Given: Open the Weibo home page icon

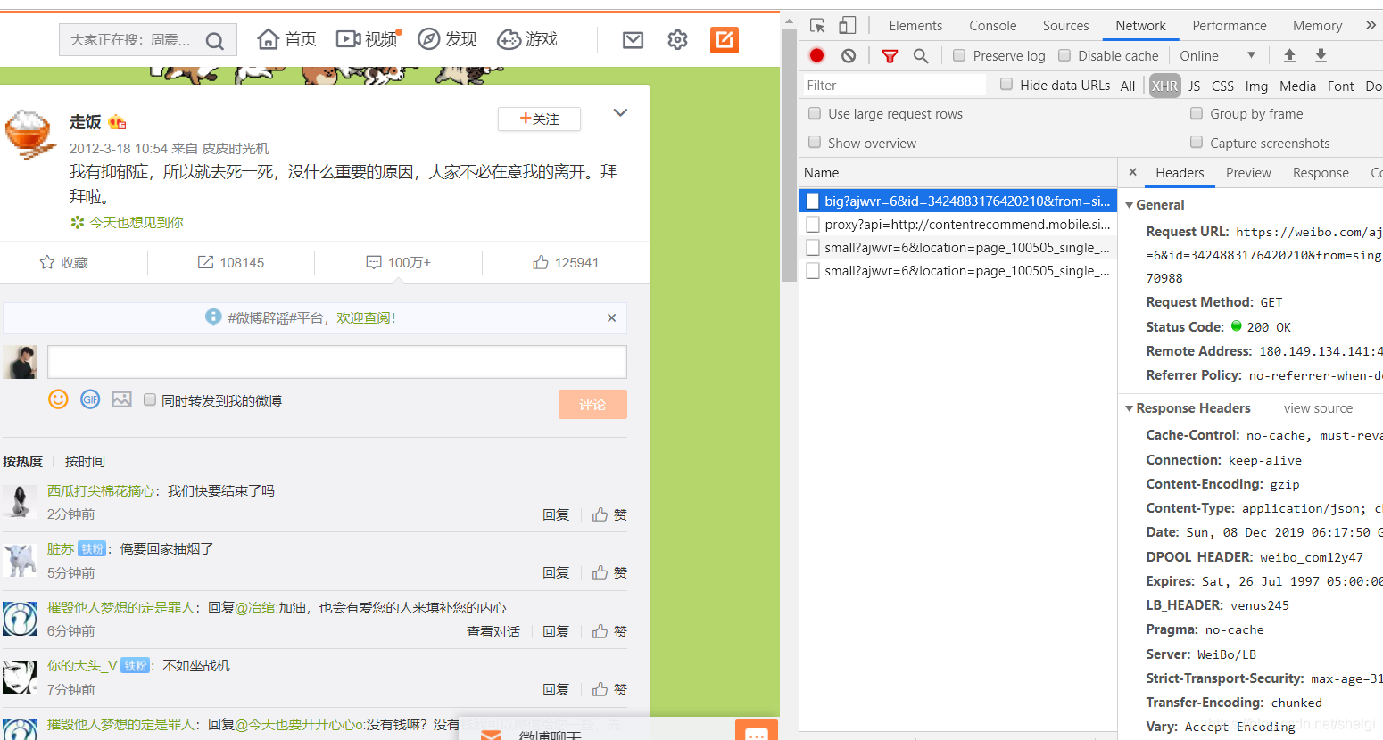Looking at the screenshot, I should [269, 39].
